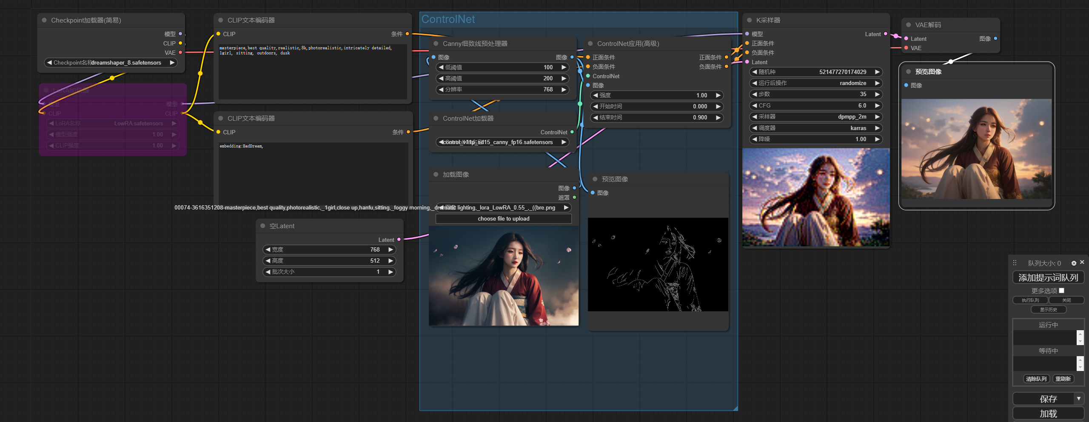
Task: Collapse the K采样器 node using its title dot
Action: click(749, 20)
